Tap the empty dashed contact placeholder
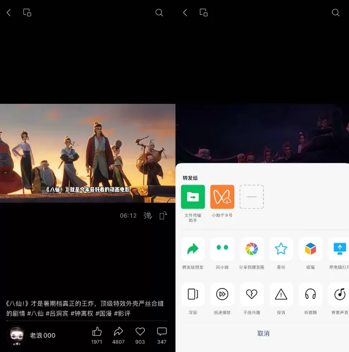Image resolution: width=349 pixels, height=352 pixels. pyautogui.click(x=252, y=196)
